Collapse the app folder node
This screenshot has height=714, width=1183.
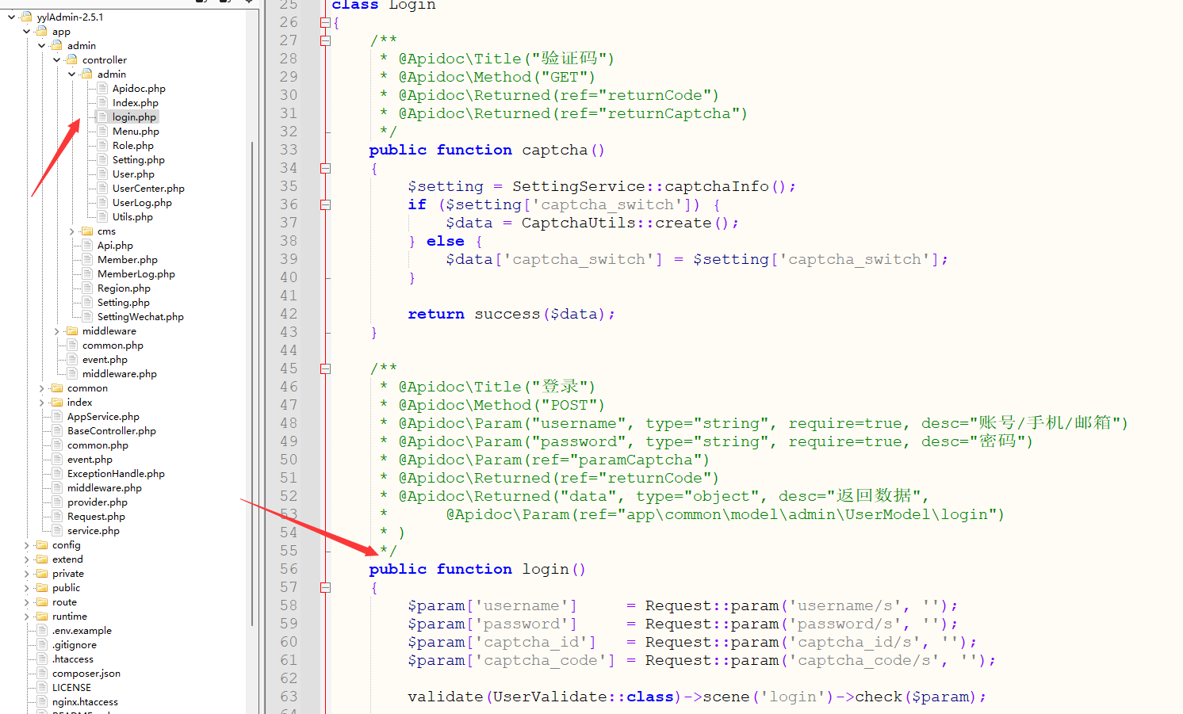click(26, 31)
